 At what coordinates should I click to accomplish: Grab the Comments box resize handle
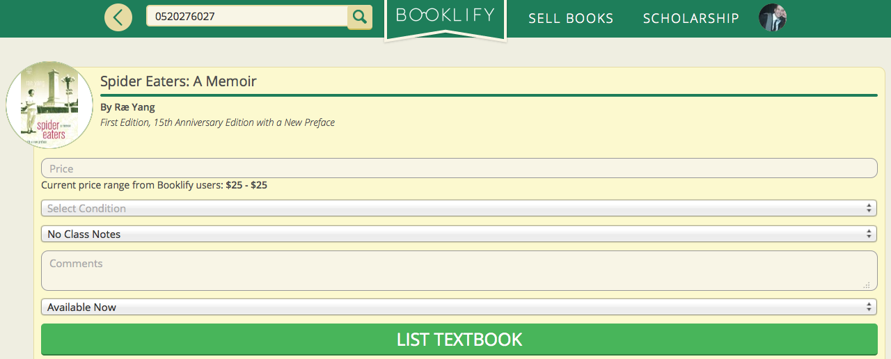coord(867,285)
